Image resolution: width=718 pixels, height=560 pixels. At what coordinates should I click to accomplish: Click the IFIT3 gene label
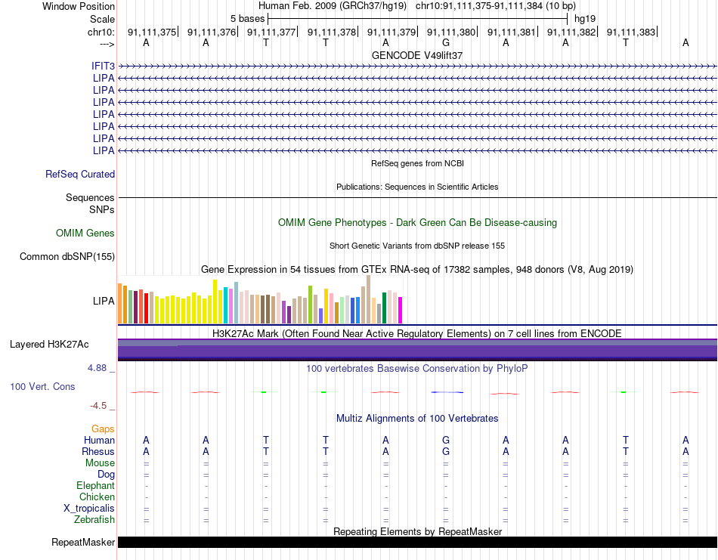pyautogui.click(x=103, y=67)
